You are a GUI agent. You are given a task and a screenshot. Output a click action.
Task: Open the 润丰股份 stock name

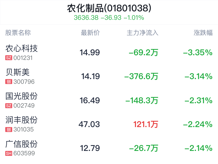(22, 120)
